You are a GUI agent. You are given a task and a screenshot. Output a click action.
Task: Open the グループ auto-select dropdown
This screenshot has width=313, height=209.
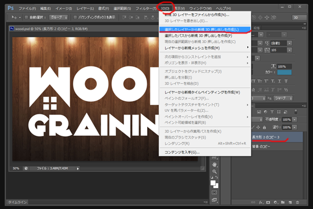click(x=59, y=18)
